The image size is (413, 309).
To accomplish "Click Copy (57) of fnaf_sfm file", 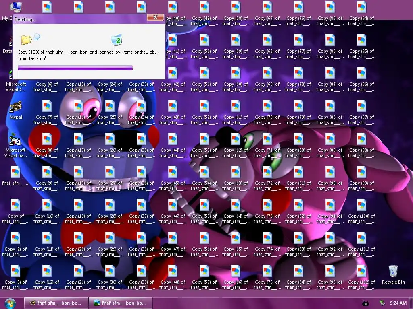I will pyautogui.click(x=204, y=277).
